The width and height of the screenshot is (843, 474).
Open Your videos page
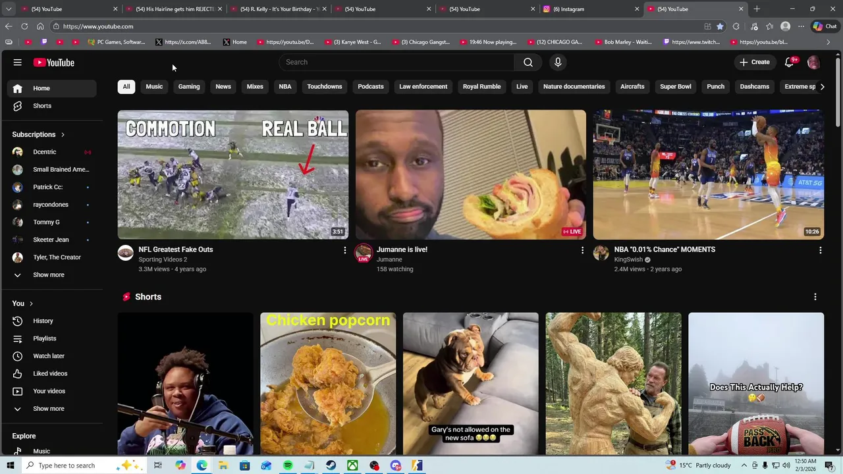tap(51, 391)
